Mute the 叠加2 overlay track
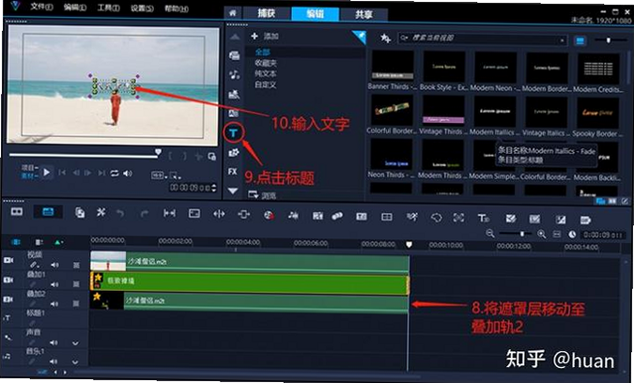 54,303
